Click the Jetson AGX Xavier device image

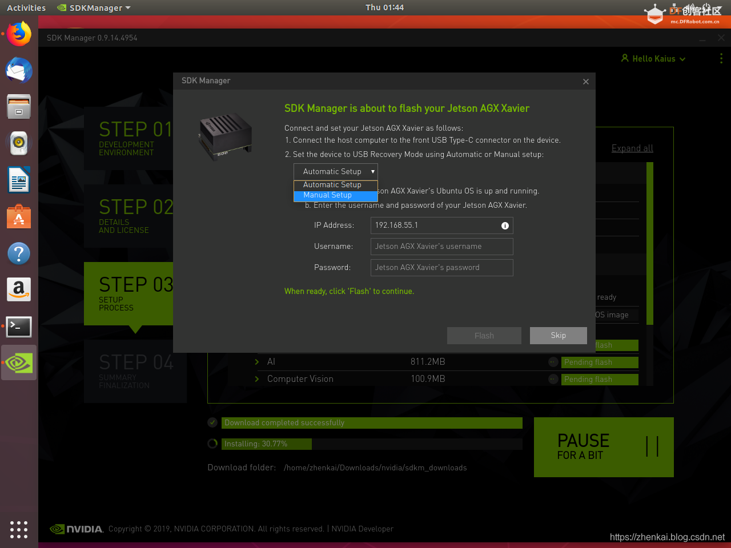click(226, 136)
